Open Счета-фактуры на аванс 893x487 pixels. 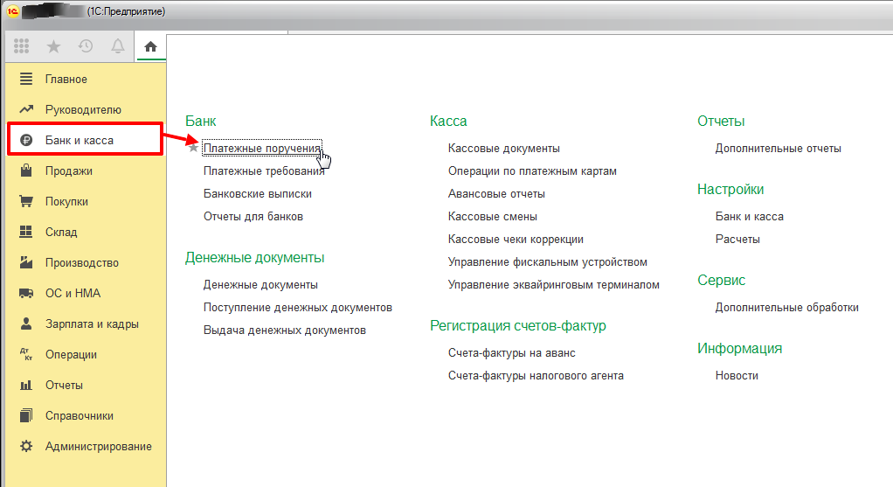click(512, 353)
